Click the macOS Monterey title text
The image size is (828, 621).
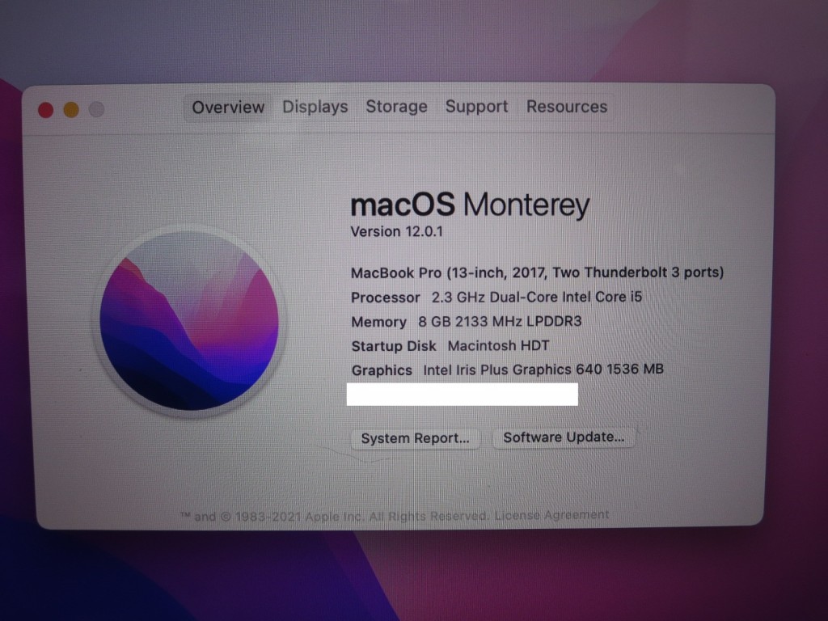(x=470, y=205)
